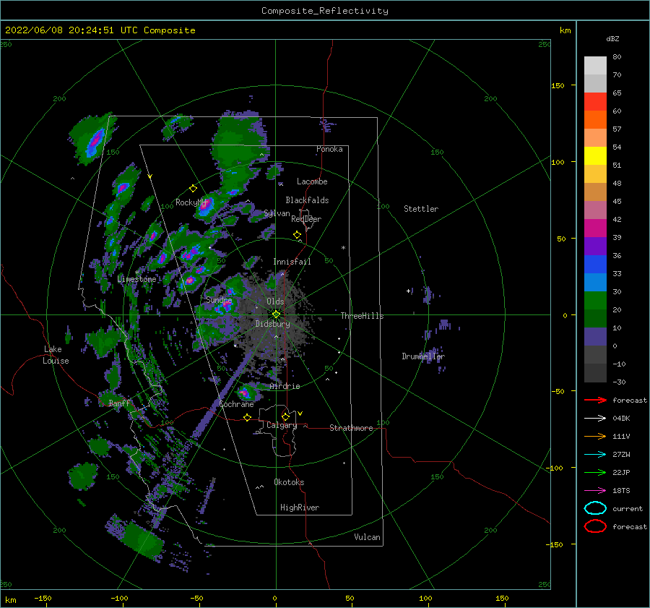Click the magenta storm core near Airdrie

(x=244, y=393)
